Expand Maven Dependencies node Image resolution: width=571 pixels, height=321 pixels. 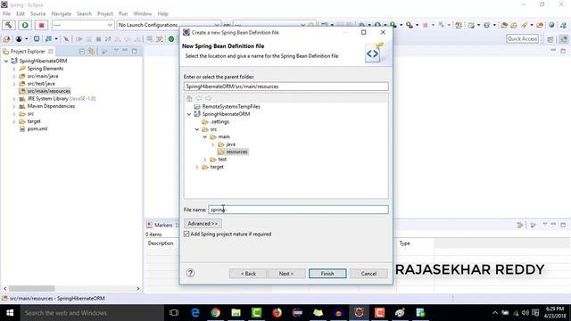(x=14, y=106)
